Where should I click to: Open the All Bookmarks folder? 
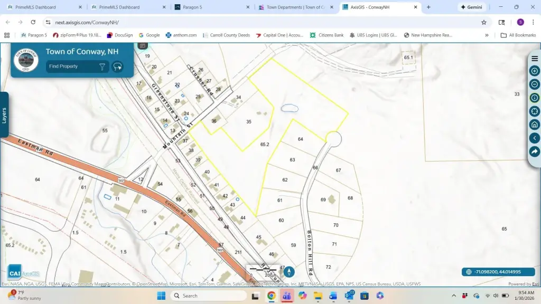(x=518, y=35)
